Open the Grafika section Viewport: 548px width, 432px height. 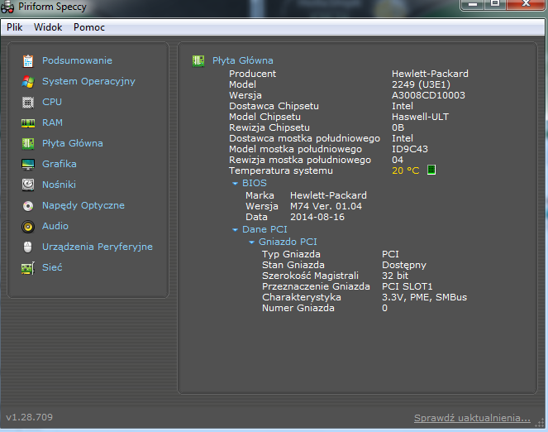pos(59,164)
